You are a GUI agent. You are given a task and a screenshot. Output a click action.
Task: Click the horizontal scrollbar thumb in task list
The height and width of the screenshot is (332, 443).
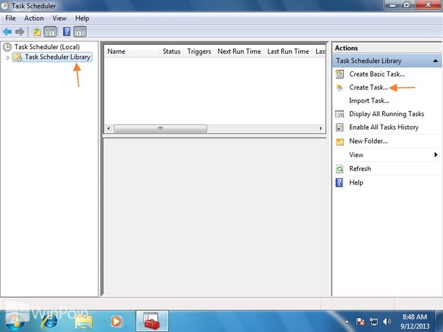[x=161, y=129]
